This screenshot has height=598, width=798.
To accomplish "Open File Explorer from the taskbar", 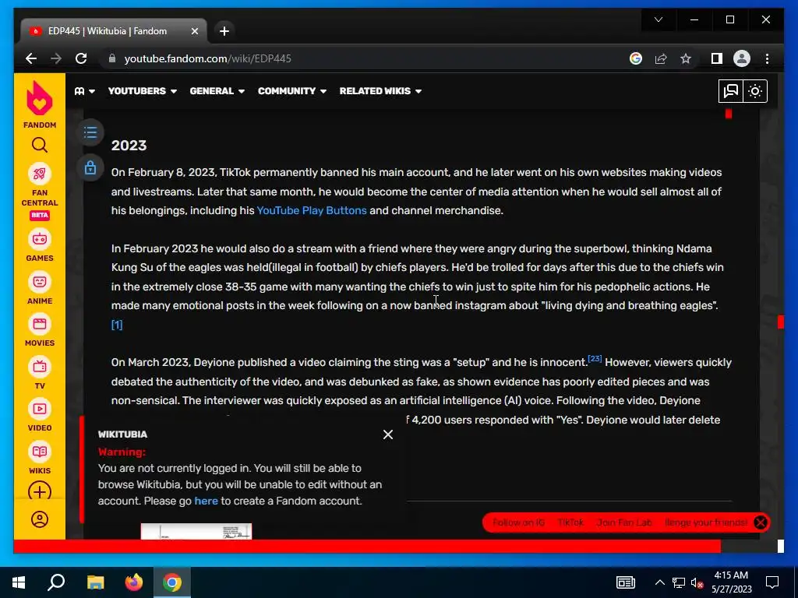I will click(x=95, y=582).
